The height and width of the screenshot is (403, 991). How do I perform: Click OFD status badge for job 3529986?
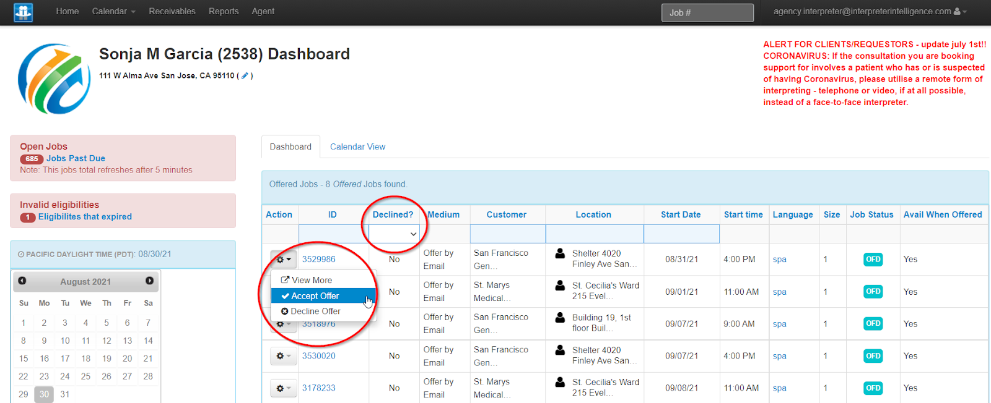(x=873, y=260)
